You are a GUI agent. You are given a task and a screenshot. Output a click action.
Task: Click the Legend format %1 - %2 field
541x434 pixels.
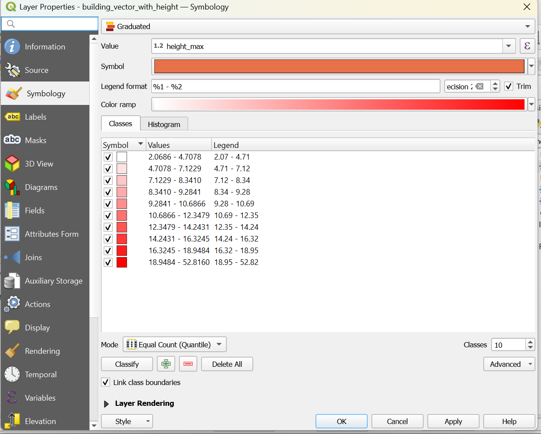click(x=296, y=86)
